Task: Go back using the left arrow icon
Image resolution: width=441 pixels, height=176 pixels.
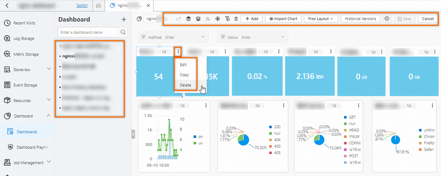Action: [x=7, y=5]
